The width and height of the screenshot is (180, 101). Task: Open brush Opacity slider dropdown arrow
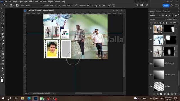click(55, 6)
